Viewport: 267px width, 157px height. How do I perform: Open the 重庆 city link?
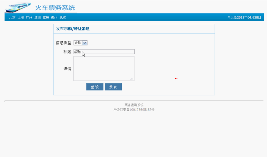tap(46, 18)
